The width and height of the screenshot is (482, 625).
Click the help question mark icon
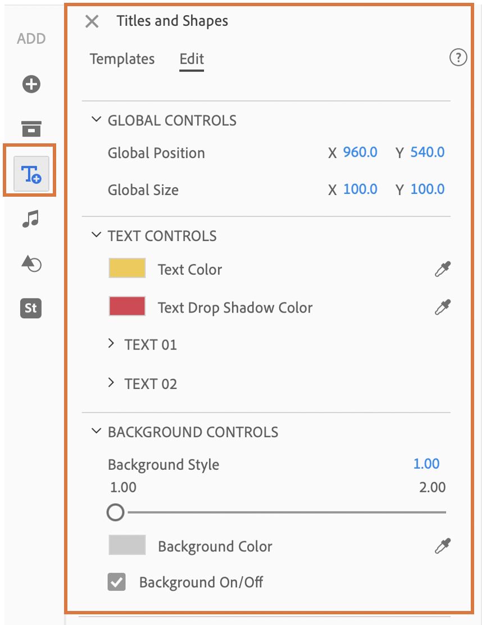[458, 57]
